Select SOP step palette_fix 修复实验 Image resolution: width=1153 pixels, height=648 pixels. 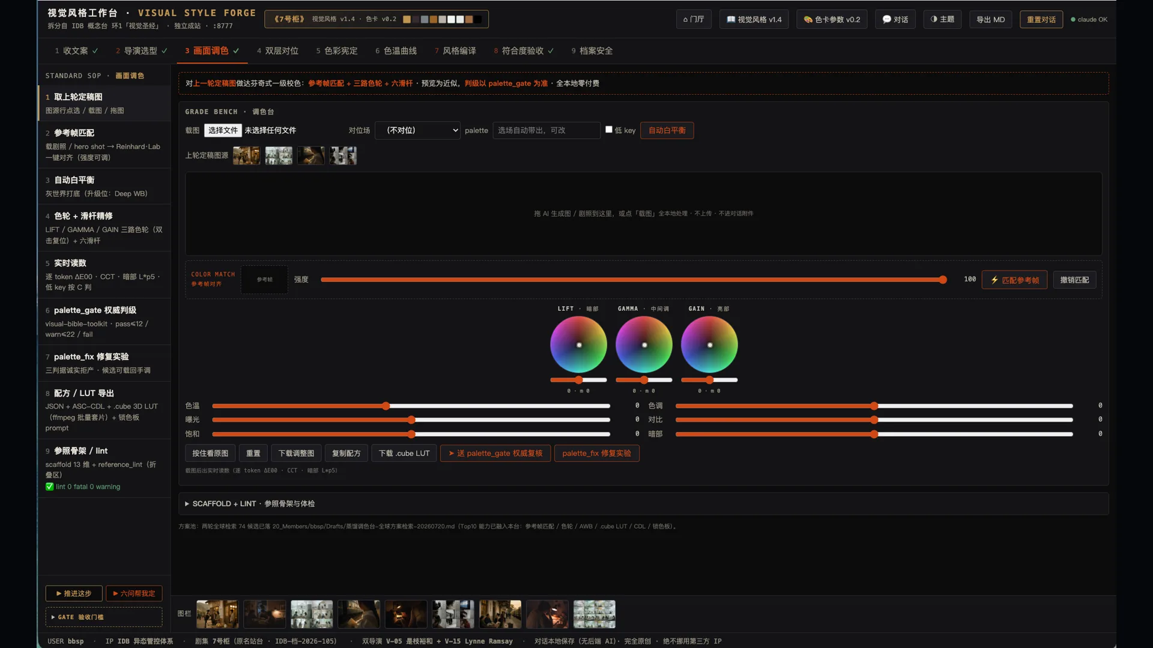(x=104, y=363)
